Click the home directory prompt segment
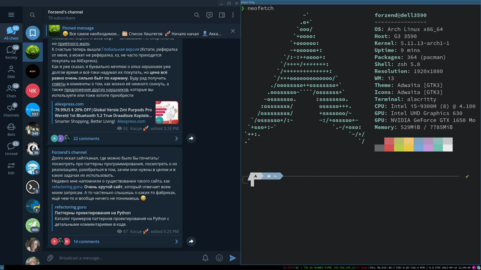Image resolution: width=481 pixels, height=270 pixels. click(271, 176)
